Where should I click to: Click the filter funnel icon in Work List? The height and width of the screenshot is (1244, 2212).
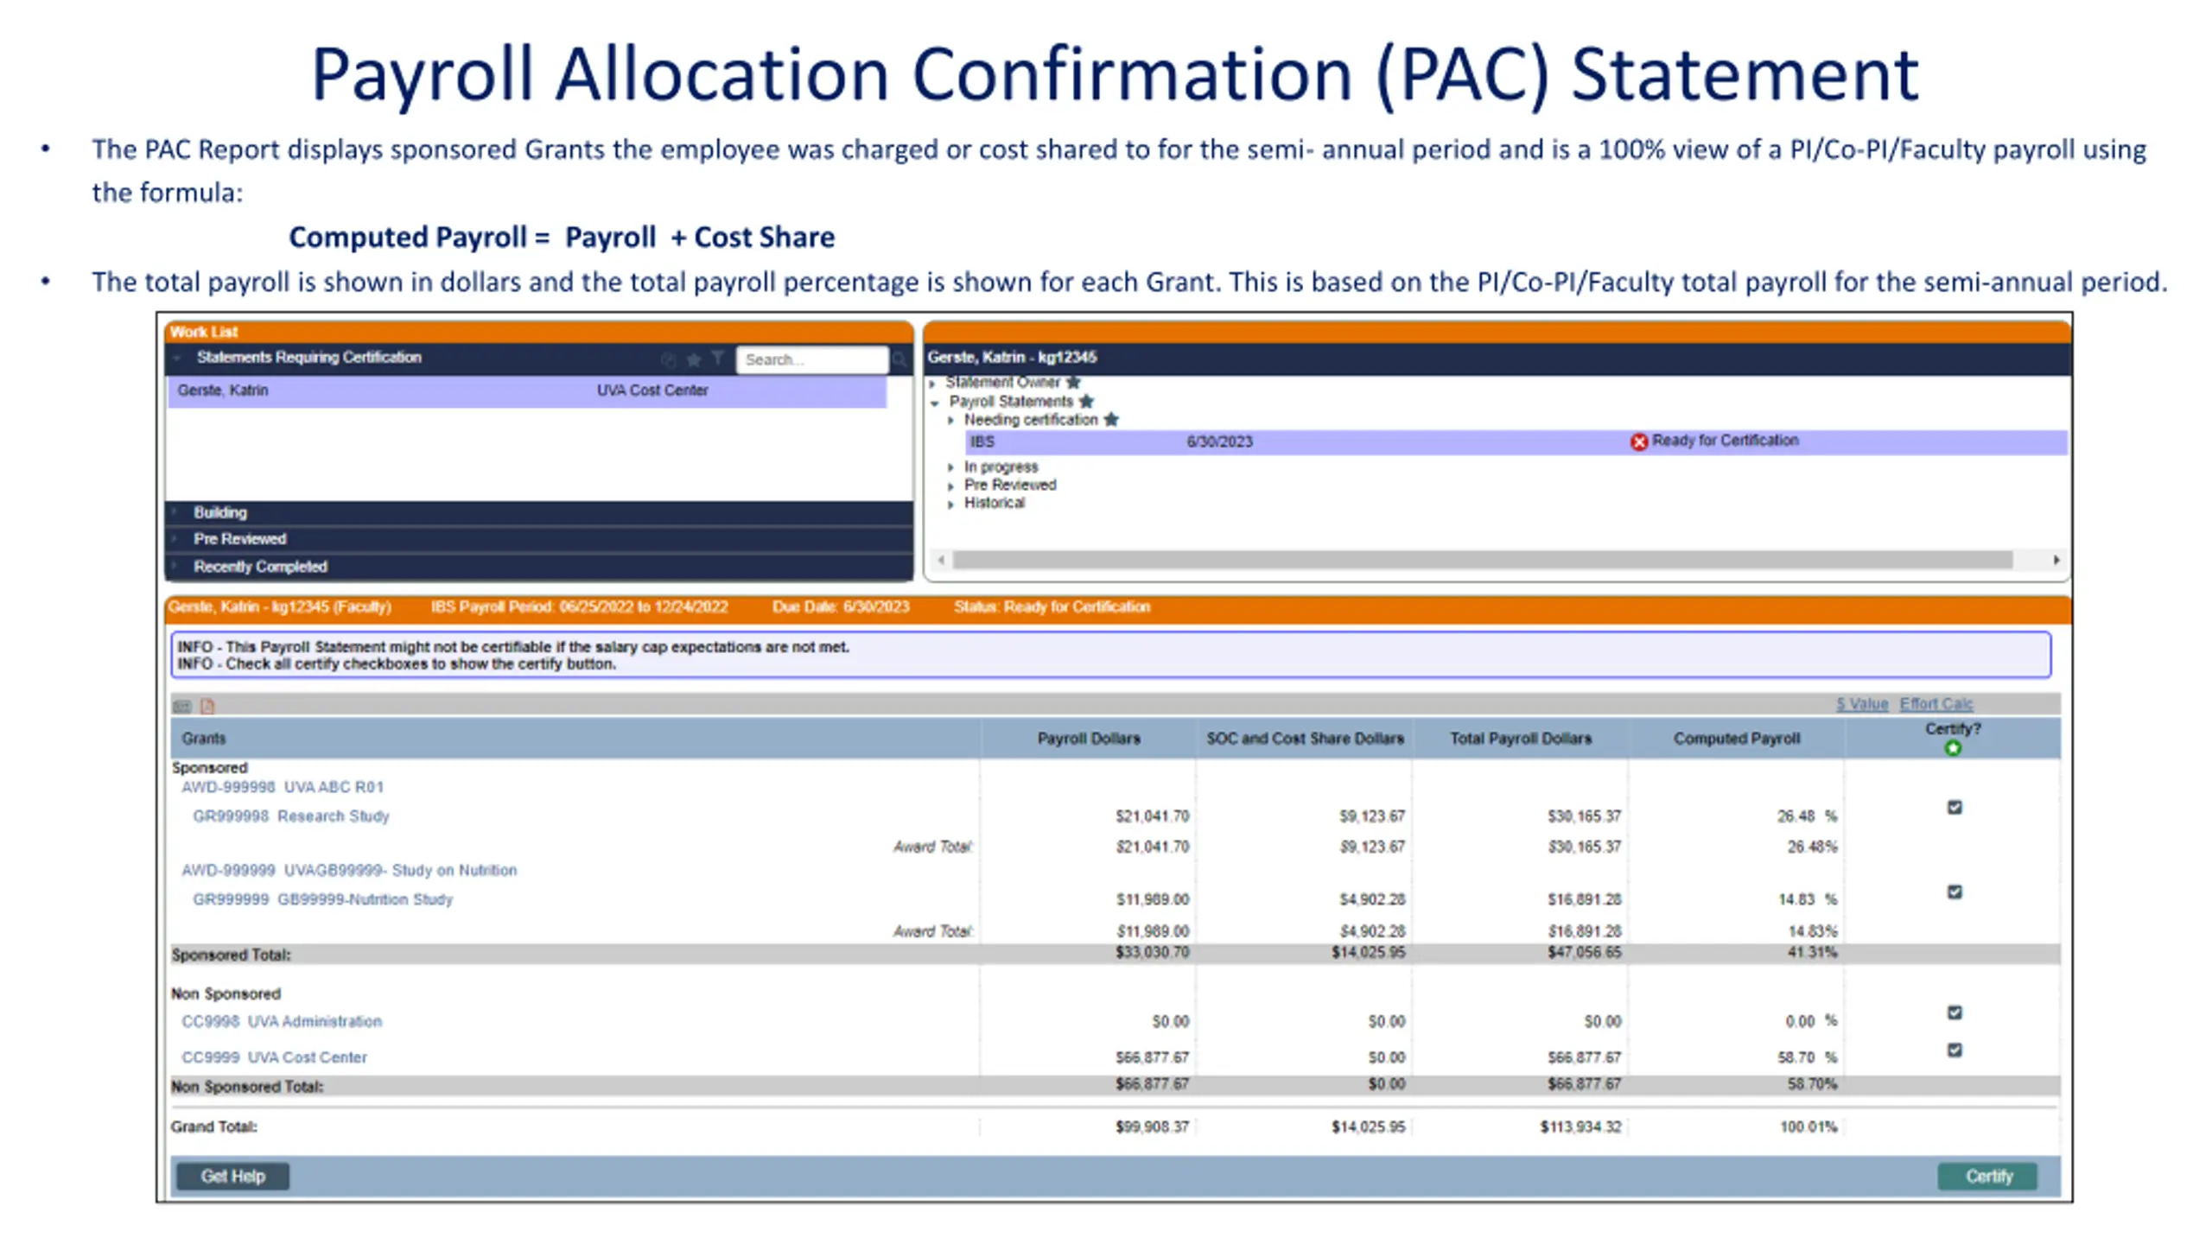point(716,359)
